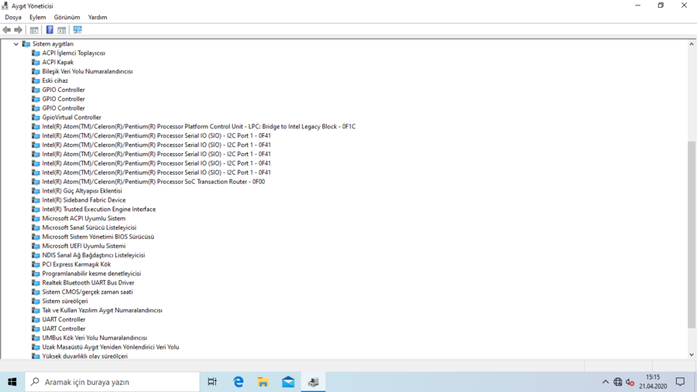Select ACPI İşlemci Toplayıcısı device
This screenshot has width=697, height=392.
(74, 53)
